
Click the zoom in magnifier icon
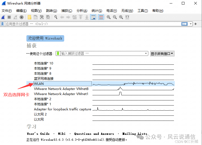109,17
